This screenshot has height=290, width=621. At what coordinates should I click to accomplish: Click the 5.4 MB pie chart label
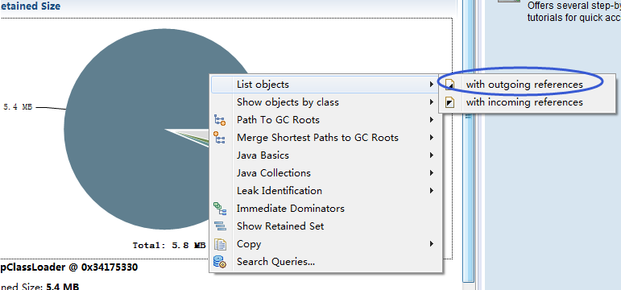tap(18, 107)
